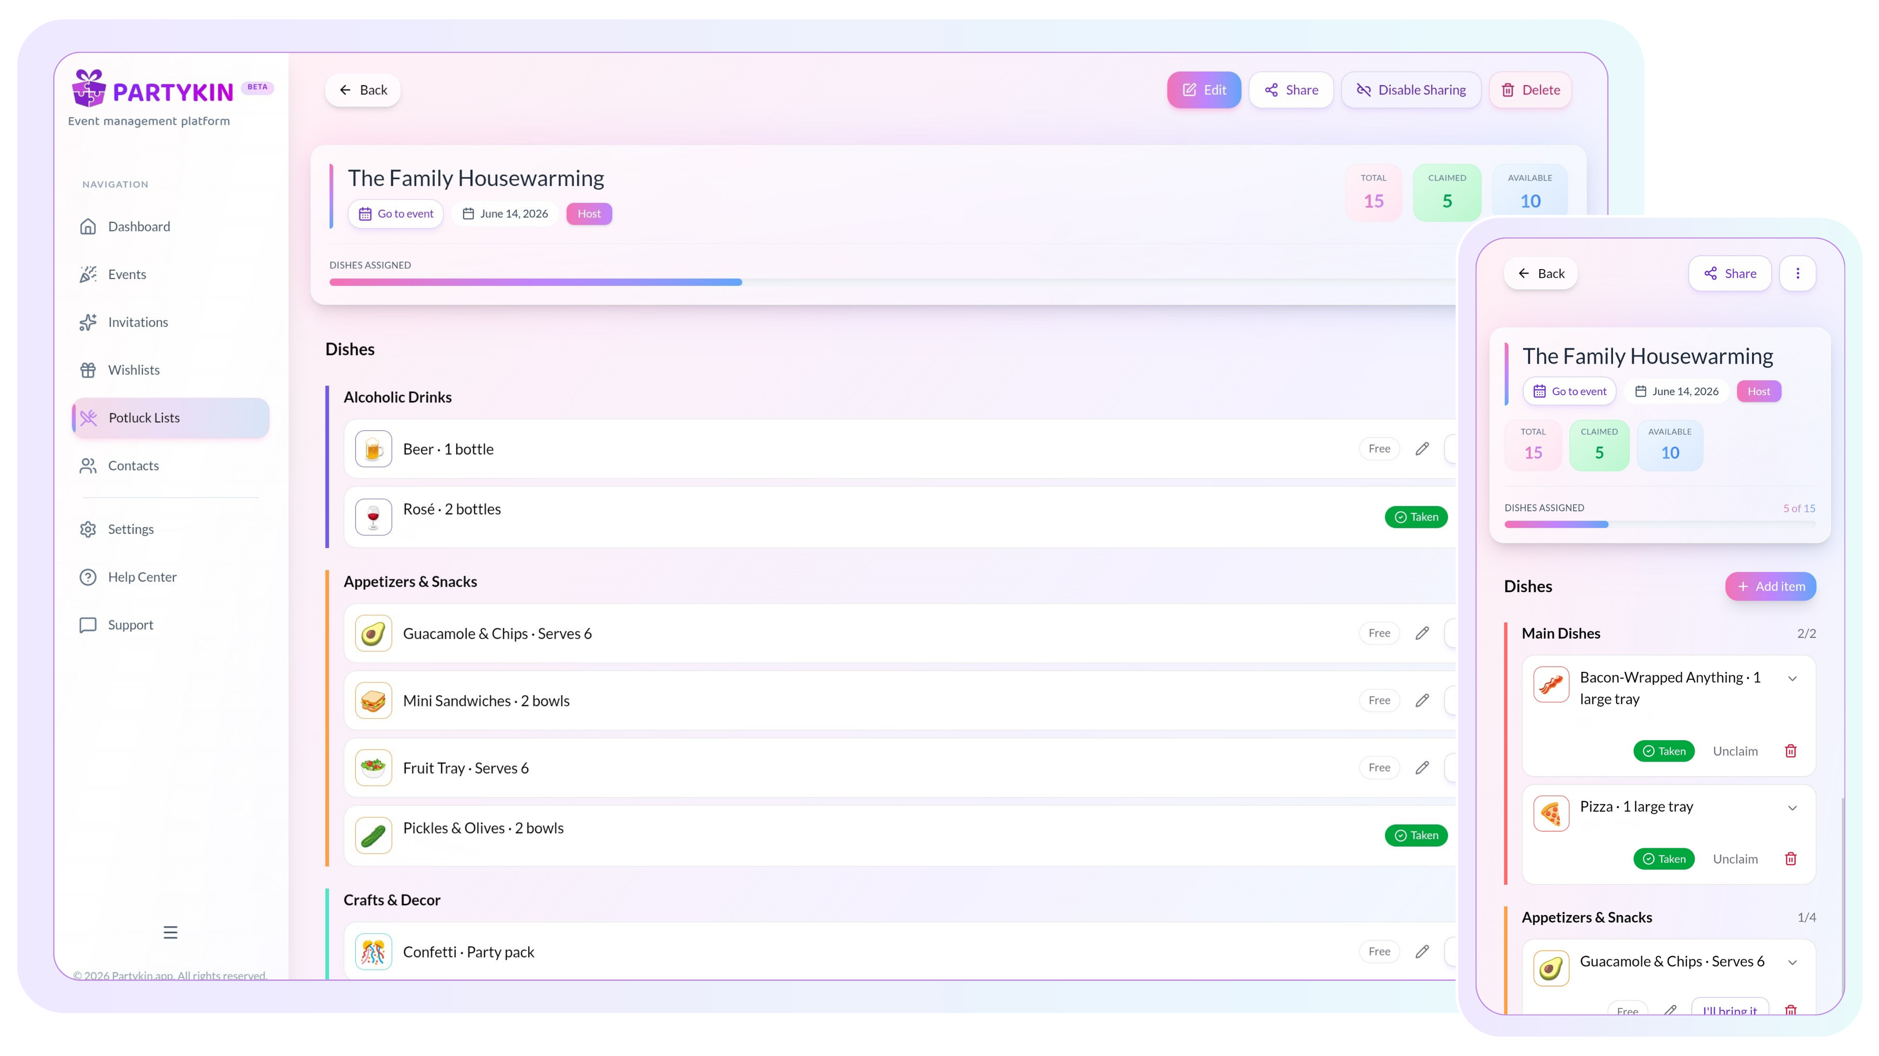The height and width of the screenshot is (1056, 1879).
Task: Click trash icon for Bacon-Wrapped Anything
Action: click(x=1790, y=750)
